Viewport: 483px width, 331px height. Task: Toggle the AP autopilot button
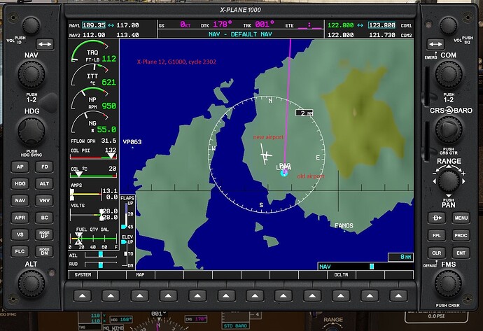20,167
